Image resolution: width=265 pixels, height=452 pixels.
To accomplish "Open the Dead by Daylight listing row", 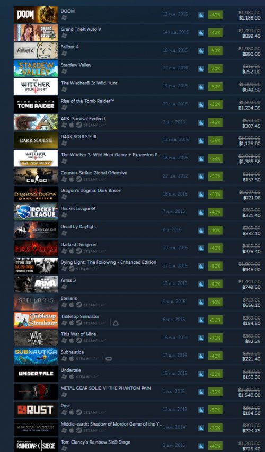I will point(138,230).
